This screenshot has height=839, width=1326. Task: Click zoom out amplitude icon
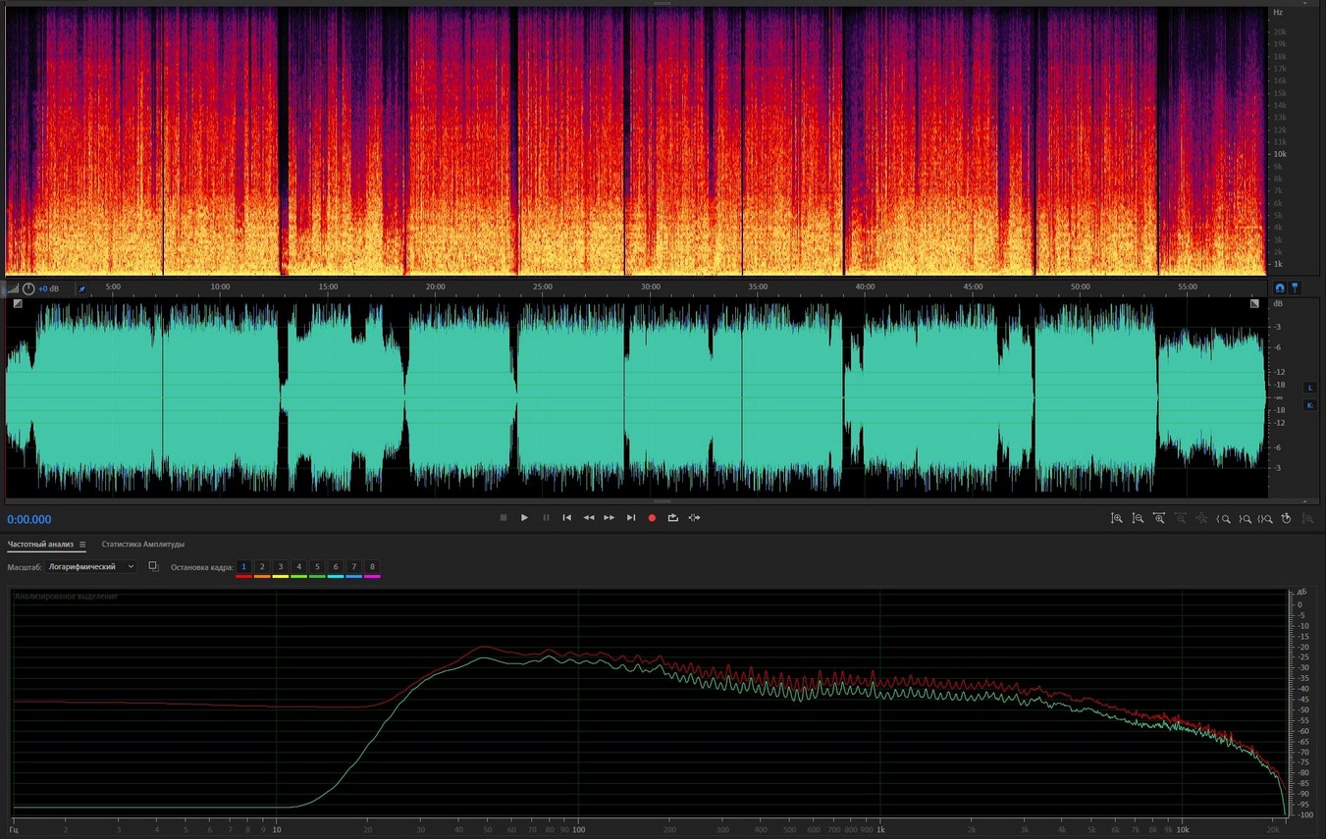(1138, 518)
